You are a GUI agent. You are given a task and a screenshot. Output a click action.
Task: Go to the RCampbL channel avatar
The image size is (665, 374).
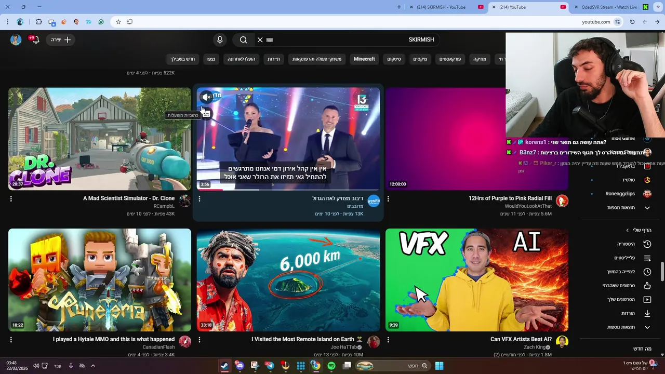[x=185, y=201]
